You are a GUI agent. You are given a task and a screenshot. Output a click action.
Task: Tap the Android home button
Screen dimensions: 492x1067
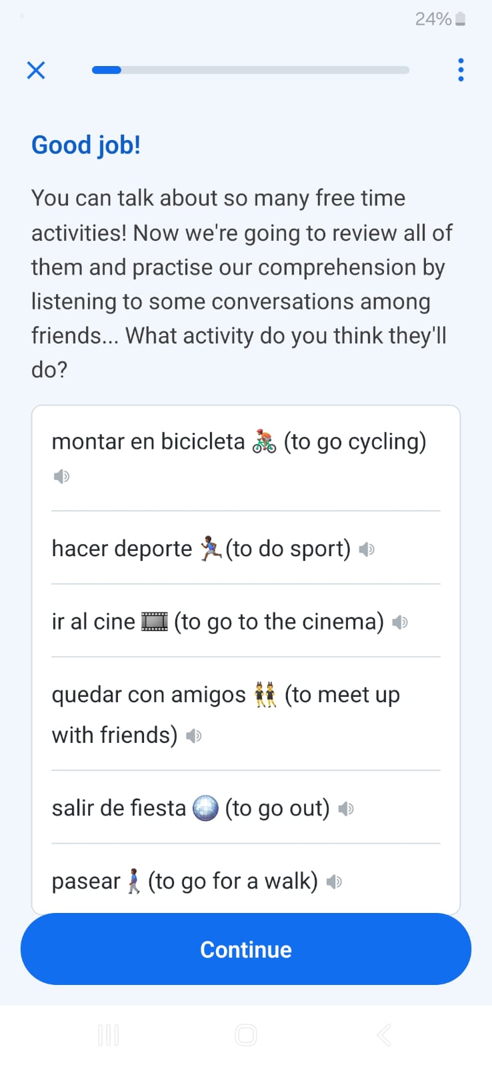click(x=246, y=1035)
